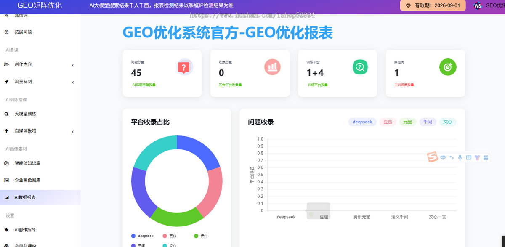The width and height of the screenshot is (505, 247).
Task: Open the 大模型训练 menu item
Action: (x=40, y=114)
